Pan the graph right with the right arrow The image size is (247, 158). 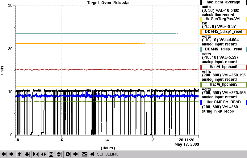(11, 154)
